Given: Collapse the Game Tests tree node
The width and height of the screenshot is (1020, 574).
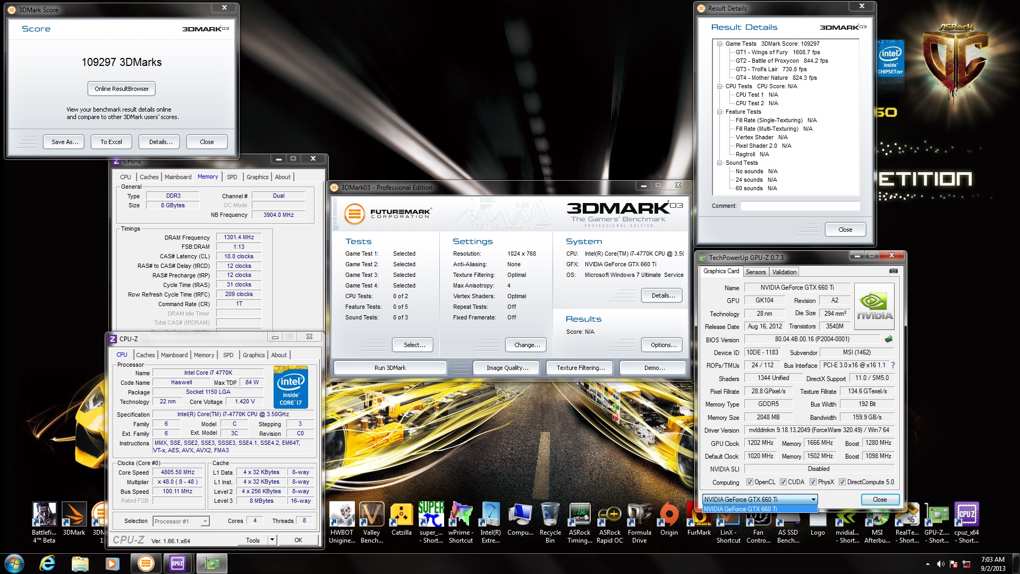Looking at the screenshot, I should [x=720, y=44].
